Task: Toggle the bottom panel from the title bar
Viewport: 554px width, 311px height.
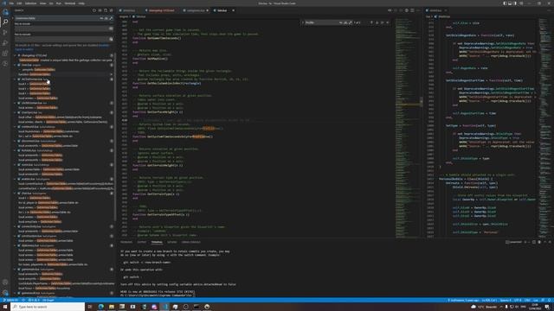Action: pos(510,3)
